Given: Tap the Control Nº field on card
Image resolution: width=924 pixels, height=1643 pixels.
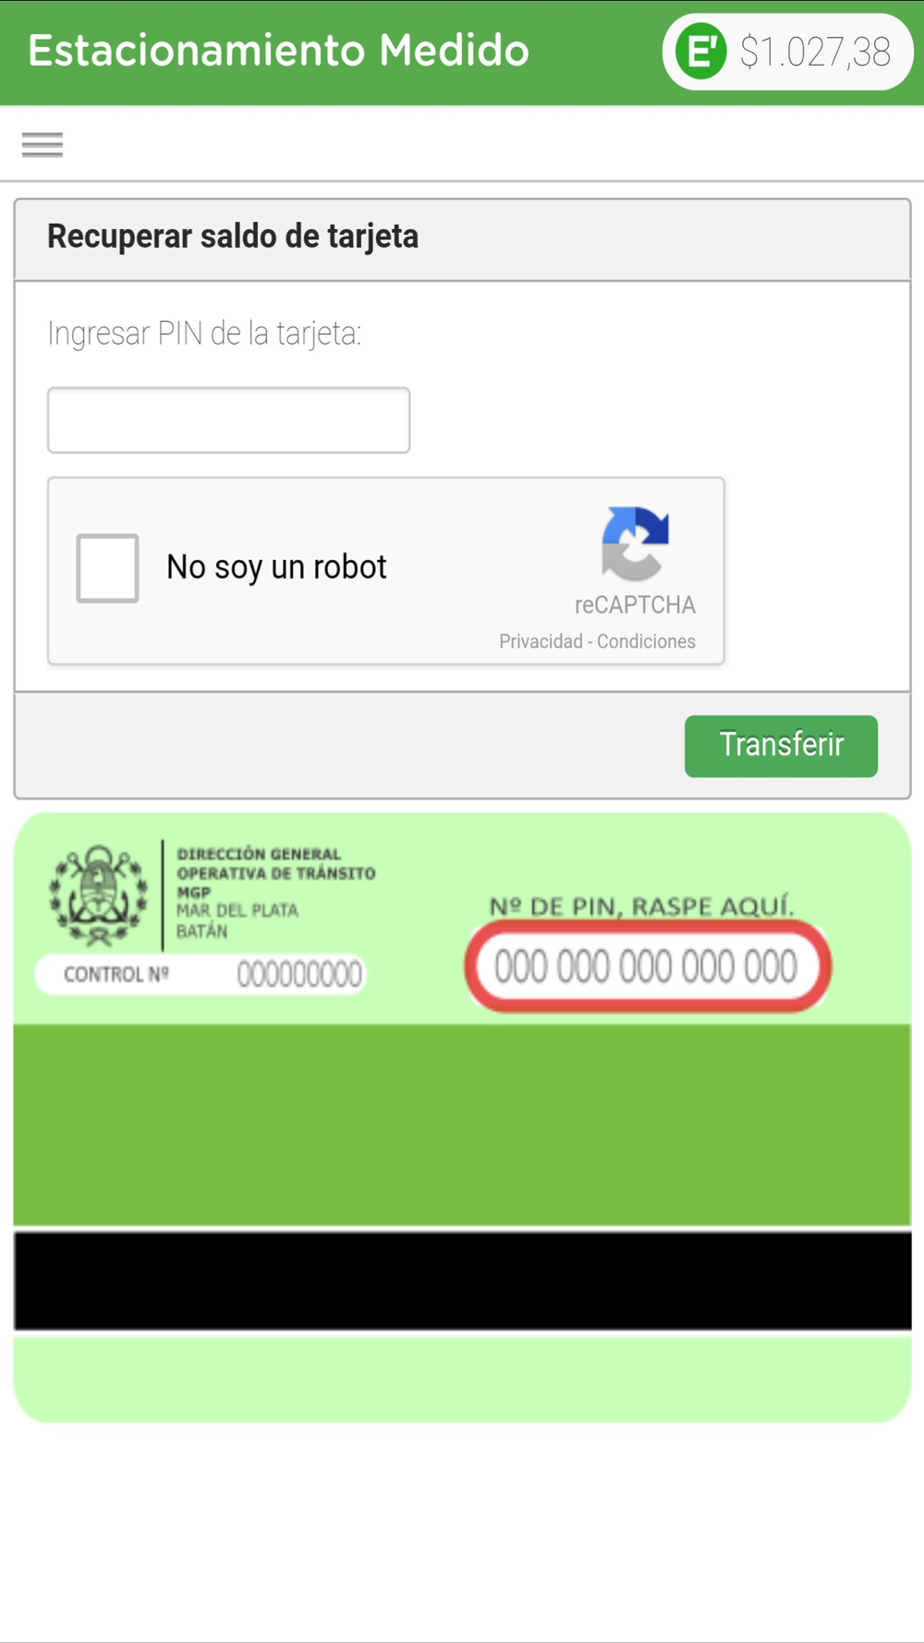Looking at the screenshot, I should click(201, 974).
